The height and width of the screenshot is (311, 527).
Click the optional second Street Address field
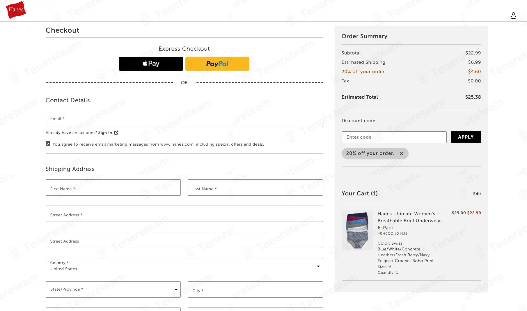[x=184, y=240]
